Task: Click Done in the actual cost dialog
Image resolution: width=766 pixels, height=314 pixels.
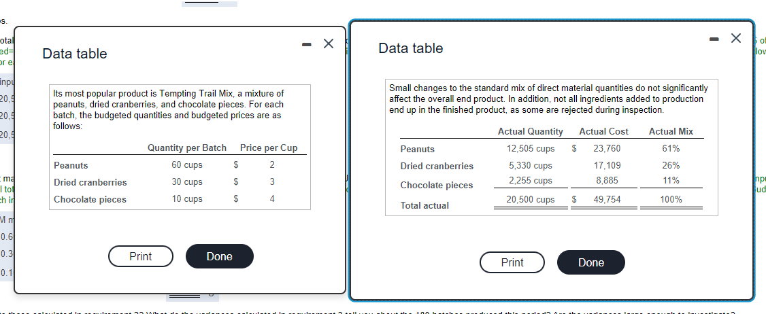Action: point(590,262)
